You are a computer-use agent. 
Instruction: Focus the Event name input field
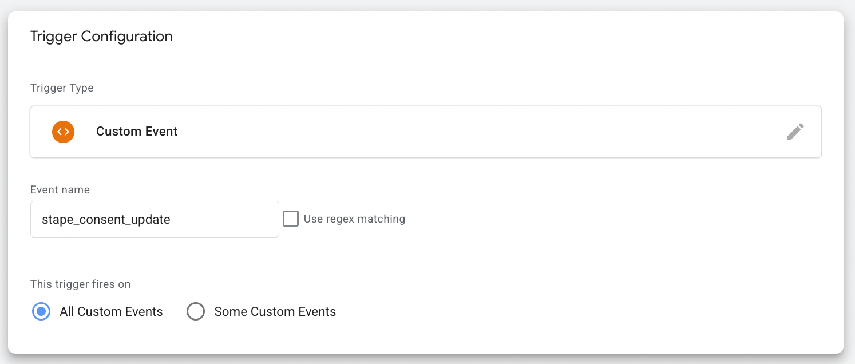pyautogui.click(x=155, y=219)
